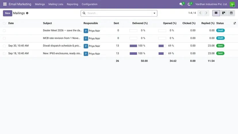Sort by Clicked (%) column header
238x134 pixels.
point(189,23)
